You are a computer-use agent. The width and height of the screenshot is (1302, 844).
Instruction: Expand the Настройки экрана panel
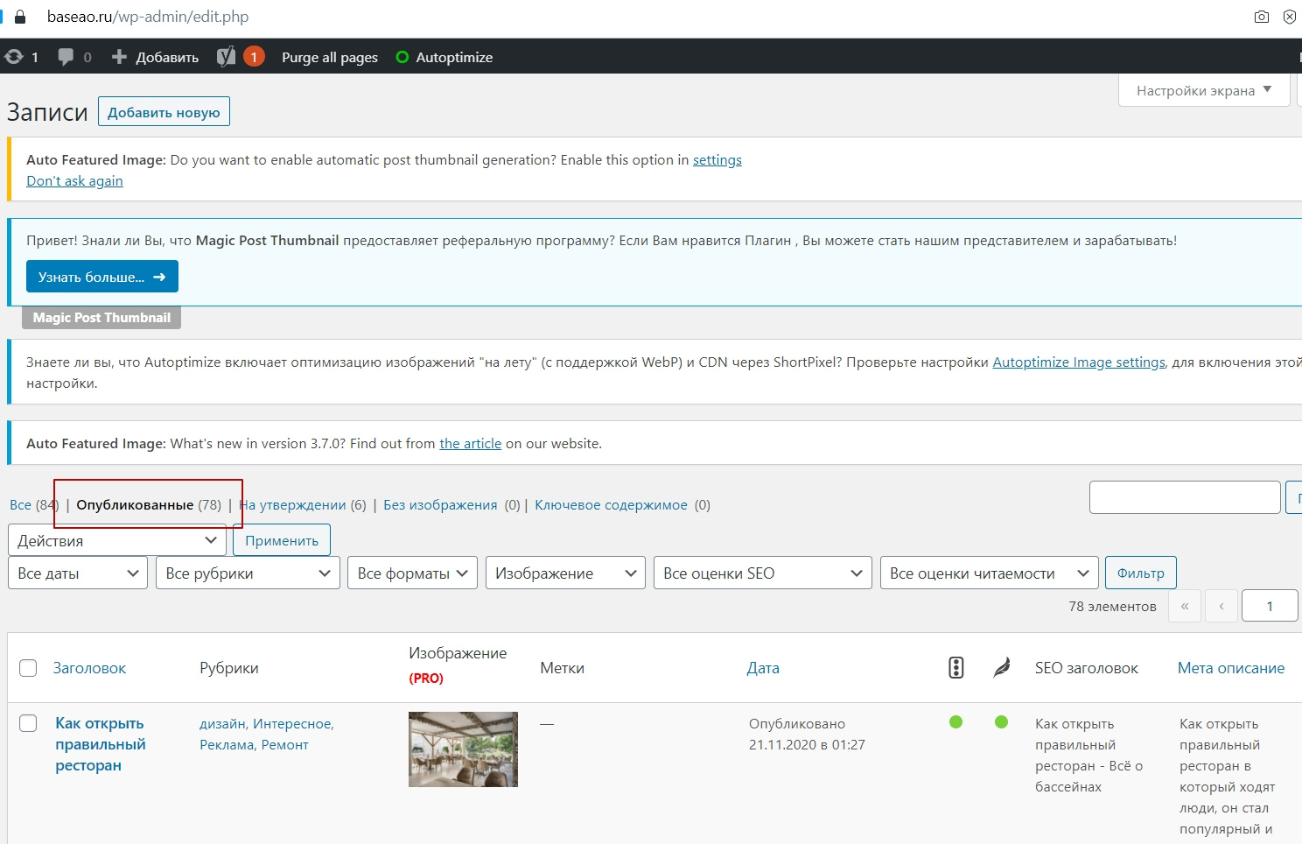1204,90
